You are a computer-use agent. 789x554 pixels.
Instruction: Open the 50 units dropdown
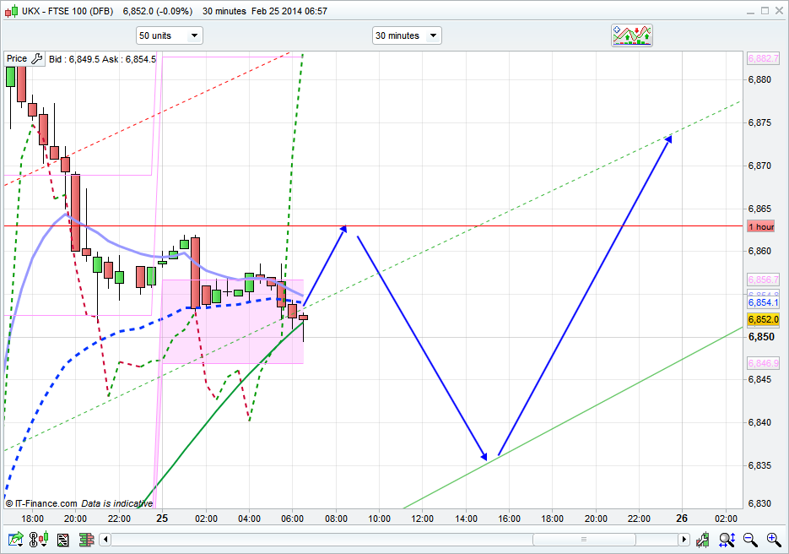pyautogui.click(x=170, y=35)
